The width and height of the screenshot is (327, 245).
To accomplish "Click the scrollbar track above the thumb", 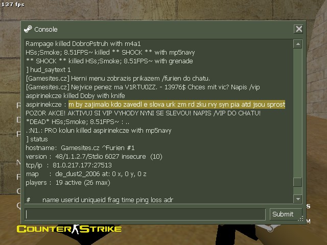I will click(x=297, y=113).
